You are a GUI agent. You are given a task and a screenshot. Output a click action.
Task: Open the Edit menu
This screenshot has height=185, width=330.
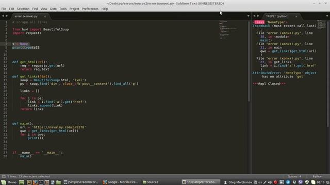point(11,9)
